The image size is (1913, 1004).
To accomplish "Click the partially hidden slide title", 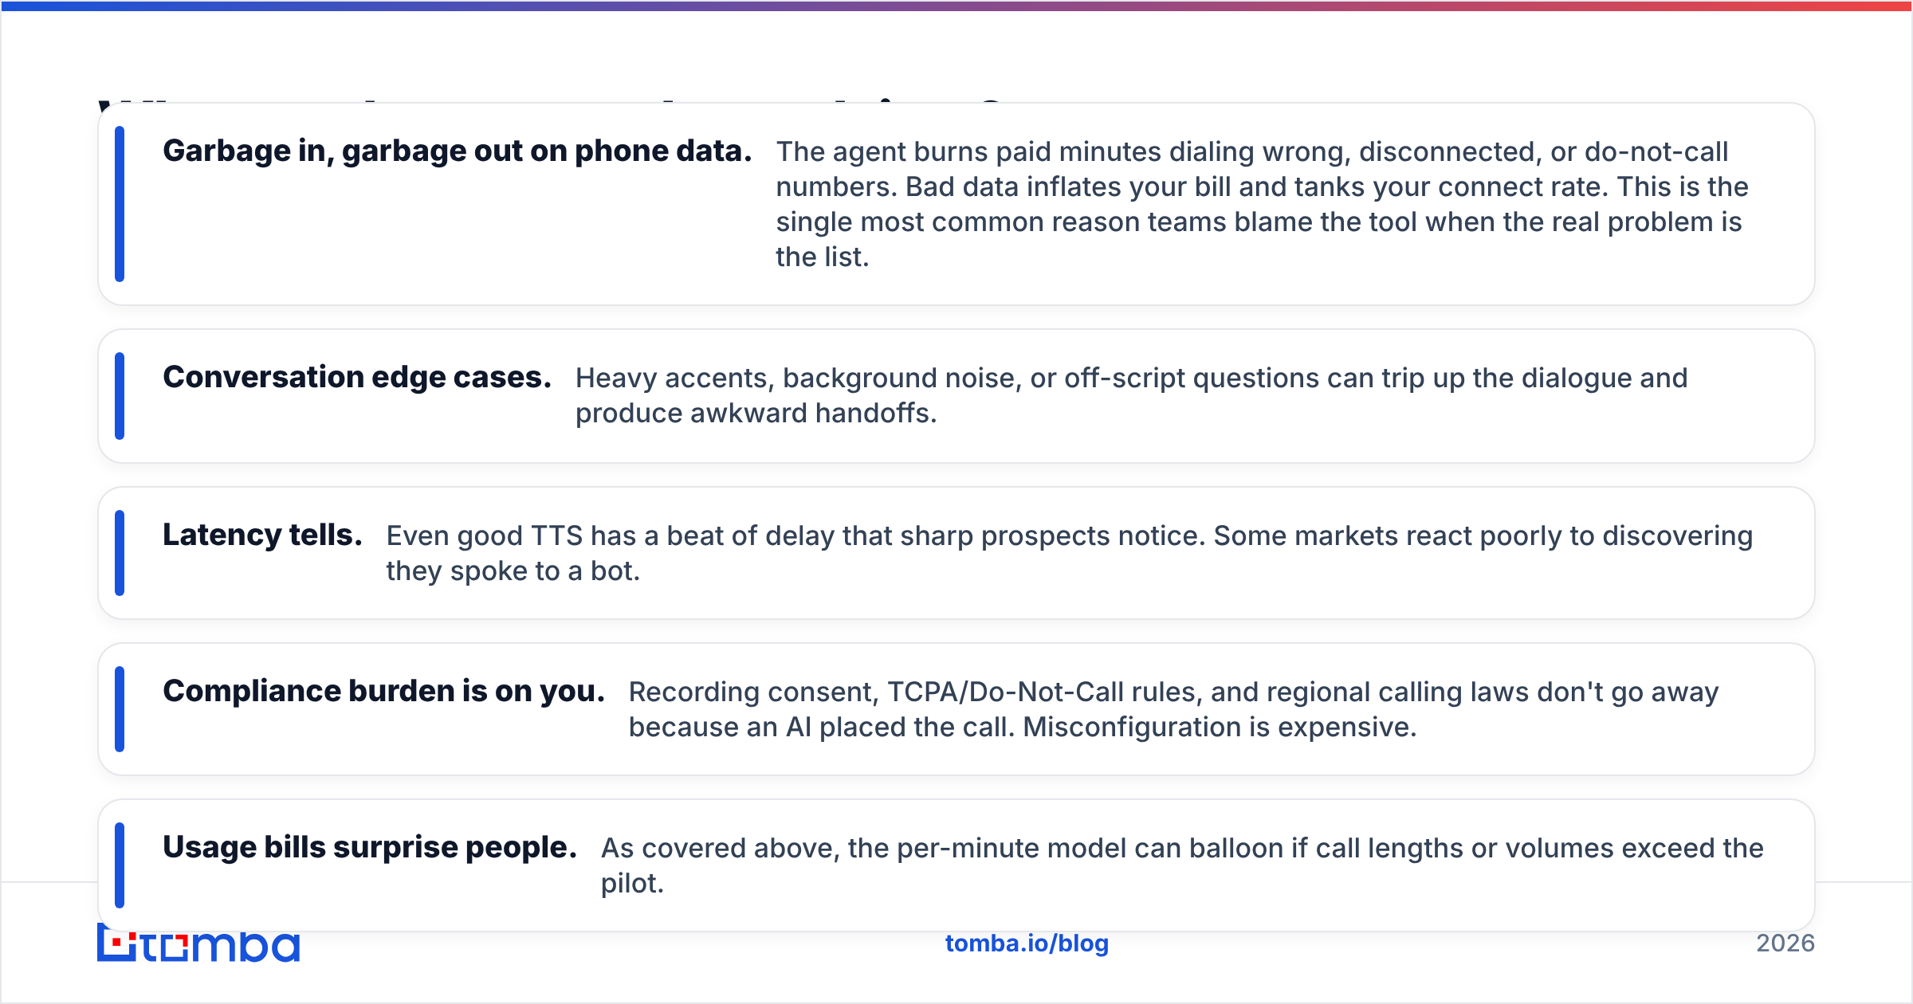I will click(558, 100).
